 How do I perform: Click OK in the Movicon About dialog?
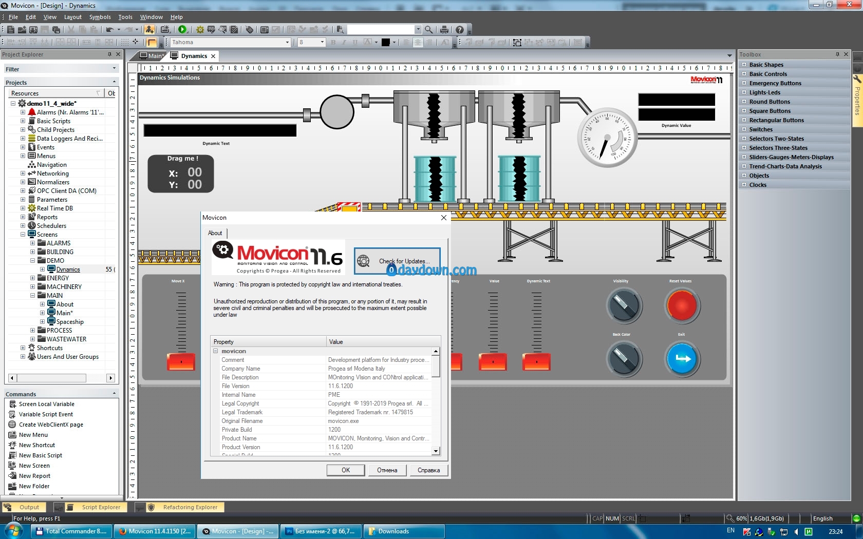coord(346,470)
